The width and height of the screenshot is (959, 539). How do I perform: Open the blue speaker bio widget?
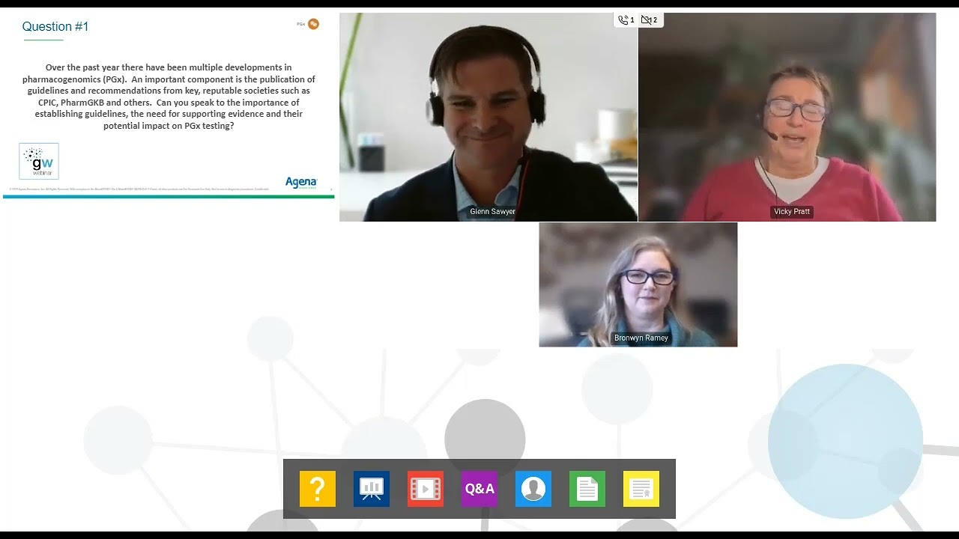(533, 489)
